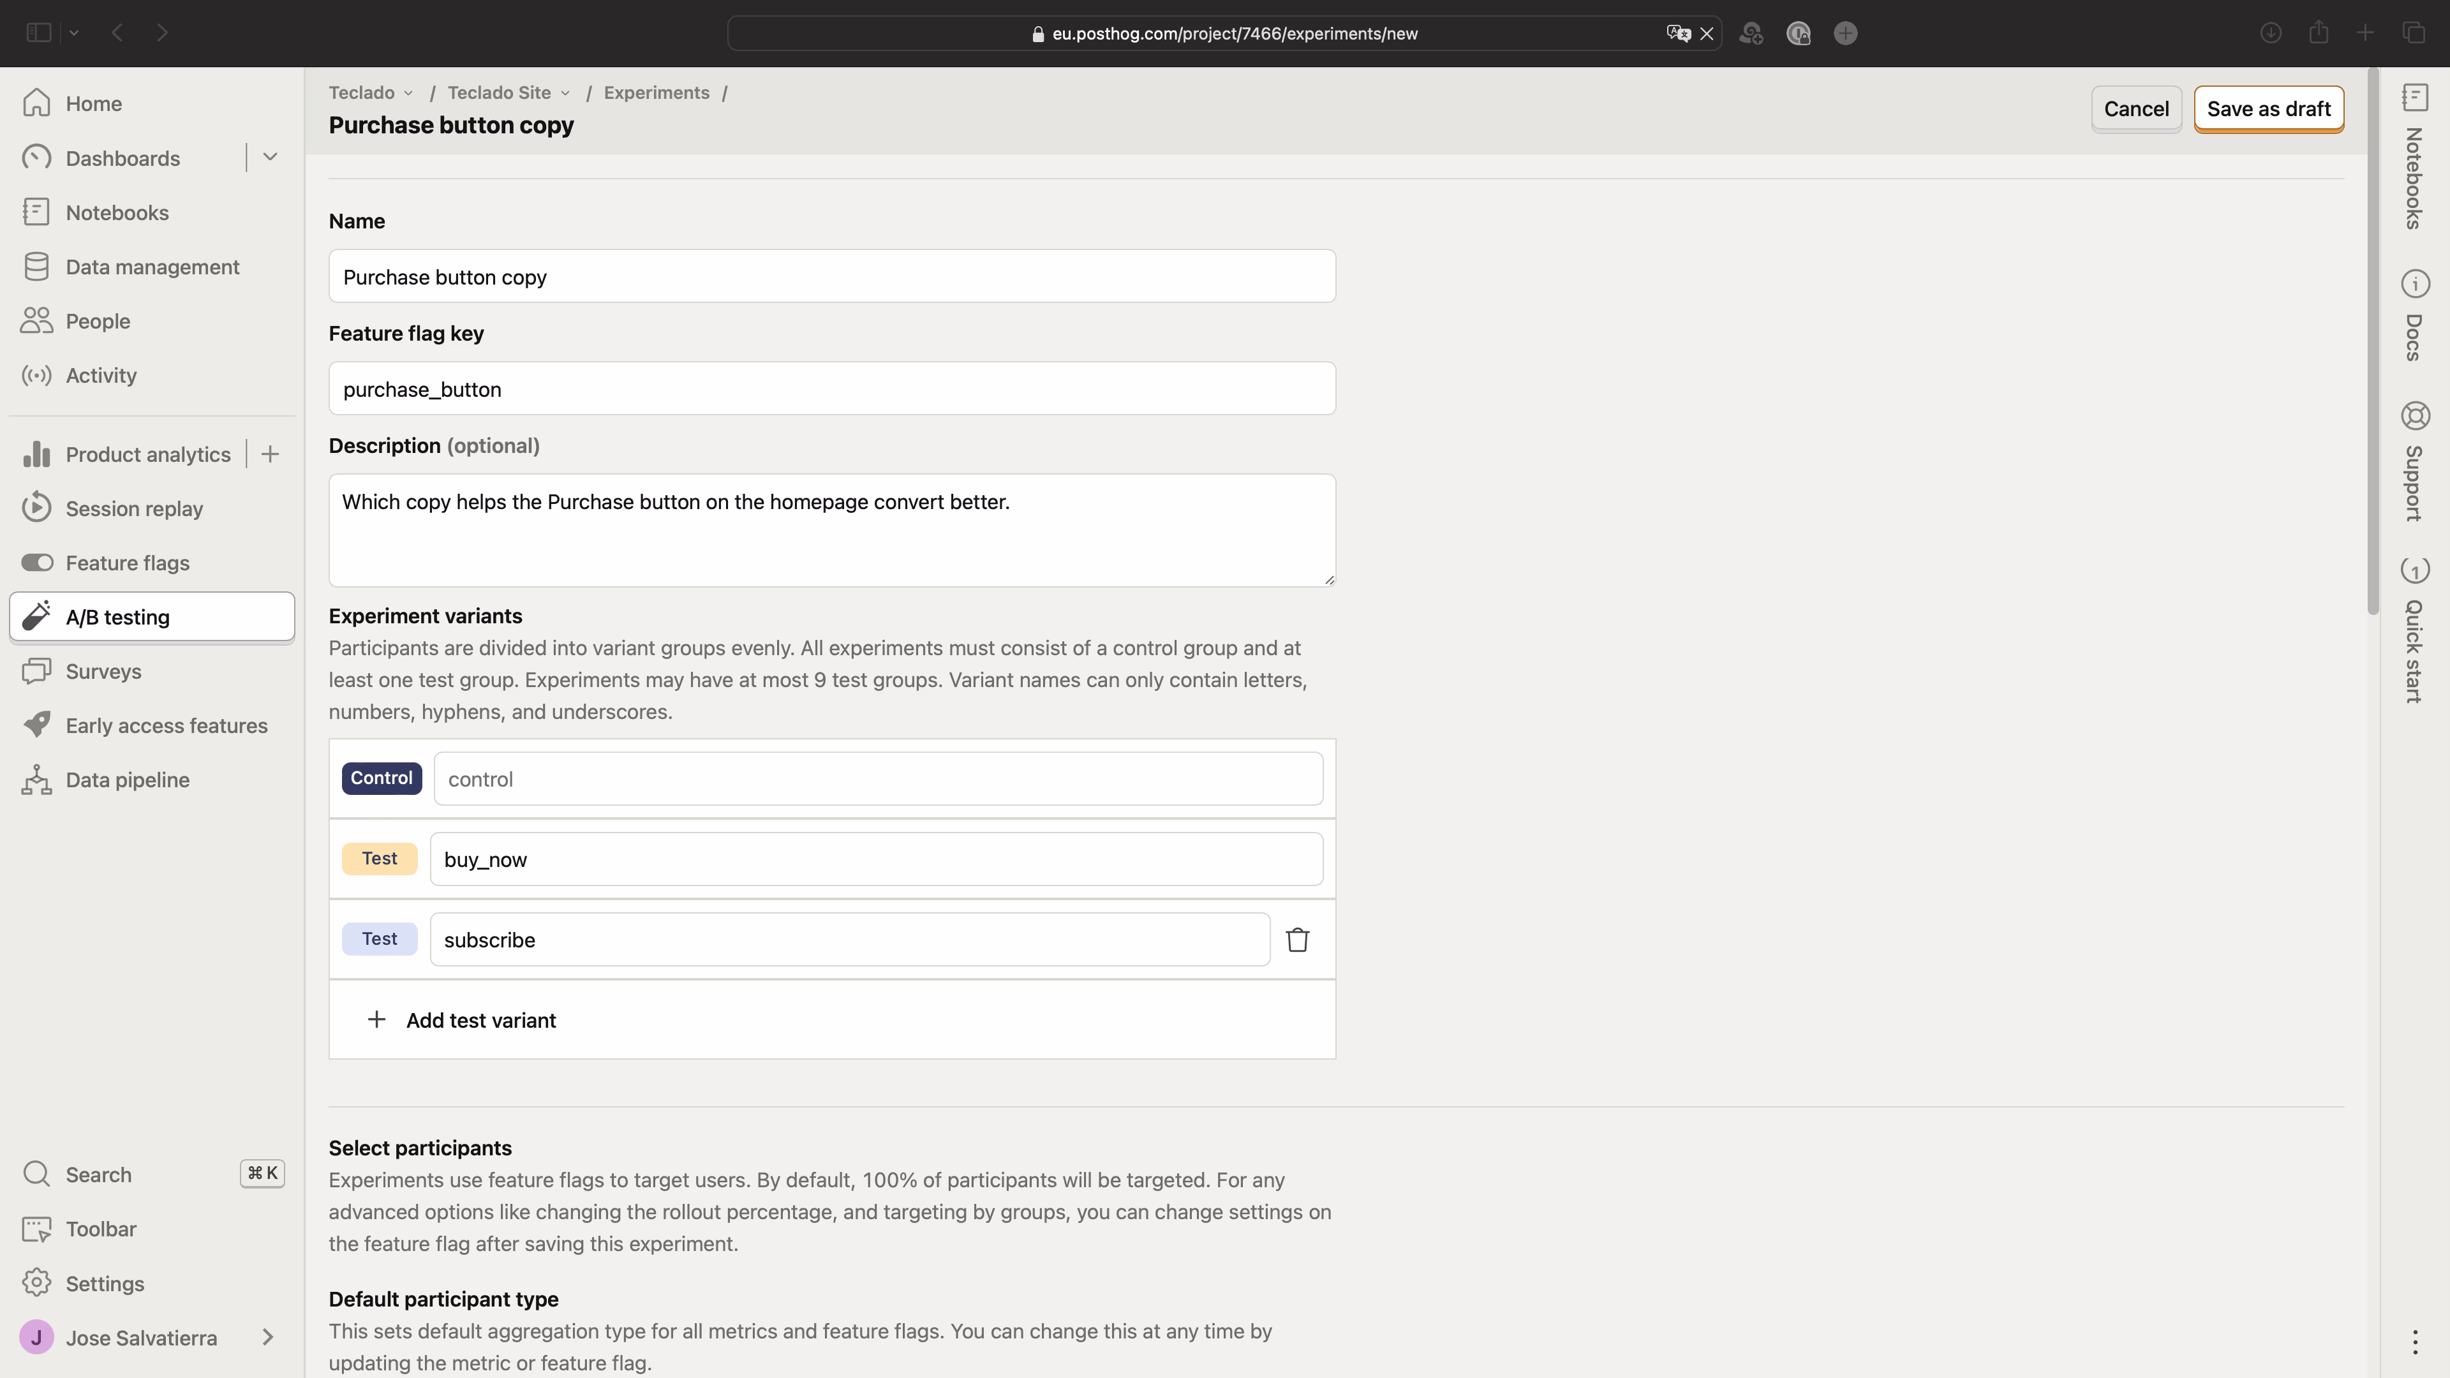Image resolution: width=2450 pixels, height=1378 pixels.
Task: Click the URL address bar
Action: [x=1225, y=33]
